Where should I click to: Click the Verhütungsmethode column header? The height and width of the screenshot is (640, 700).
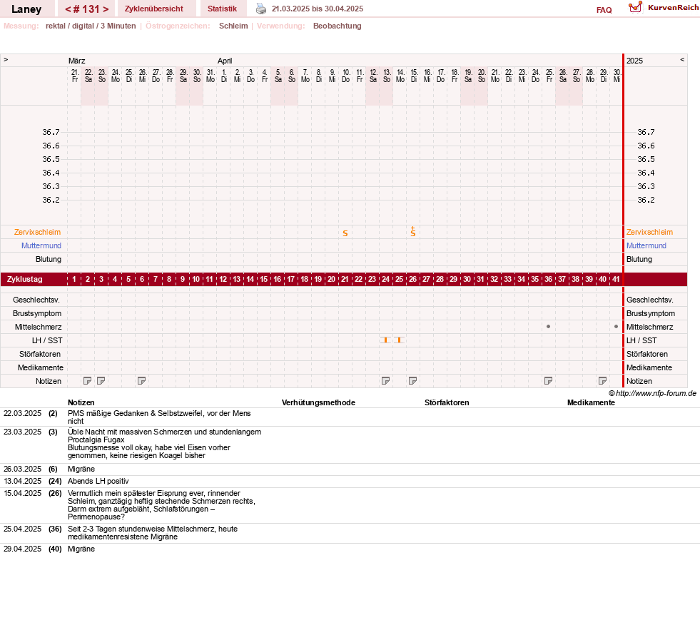click(318, 402)
